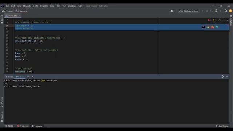Screen dimensions: 233x131
Task: Click the '$_Name = 1;' code line
Action: [x=21, y=59]
